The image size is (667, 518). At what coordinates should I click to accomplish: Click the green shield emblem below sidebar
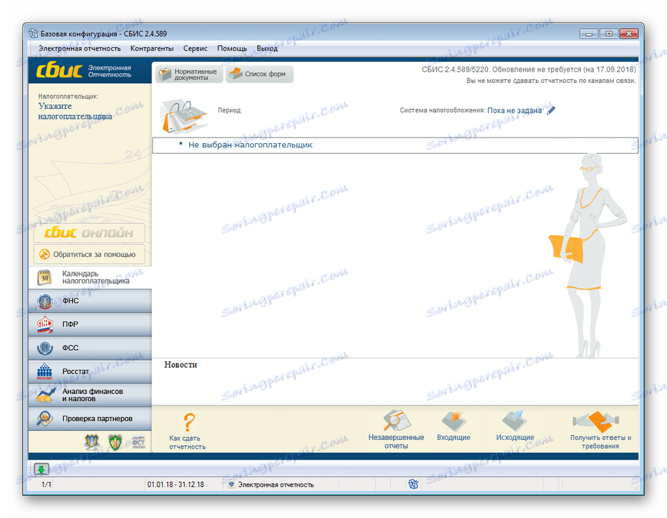coord(115,442)
